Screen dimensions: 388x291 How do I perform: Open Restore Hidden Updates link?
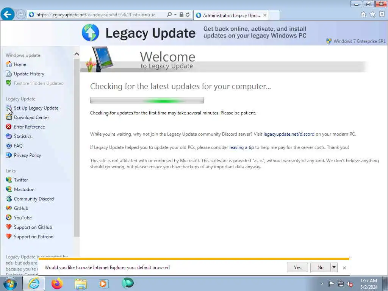pos(38,83)
